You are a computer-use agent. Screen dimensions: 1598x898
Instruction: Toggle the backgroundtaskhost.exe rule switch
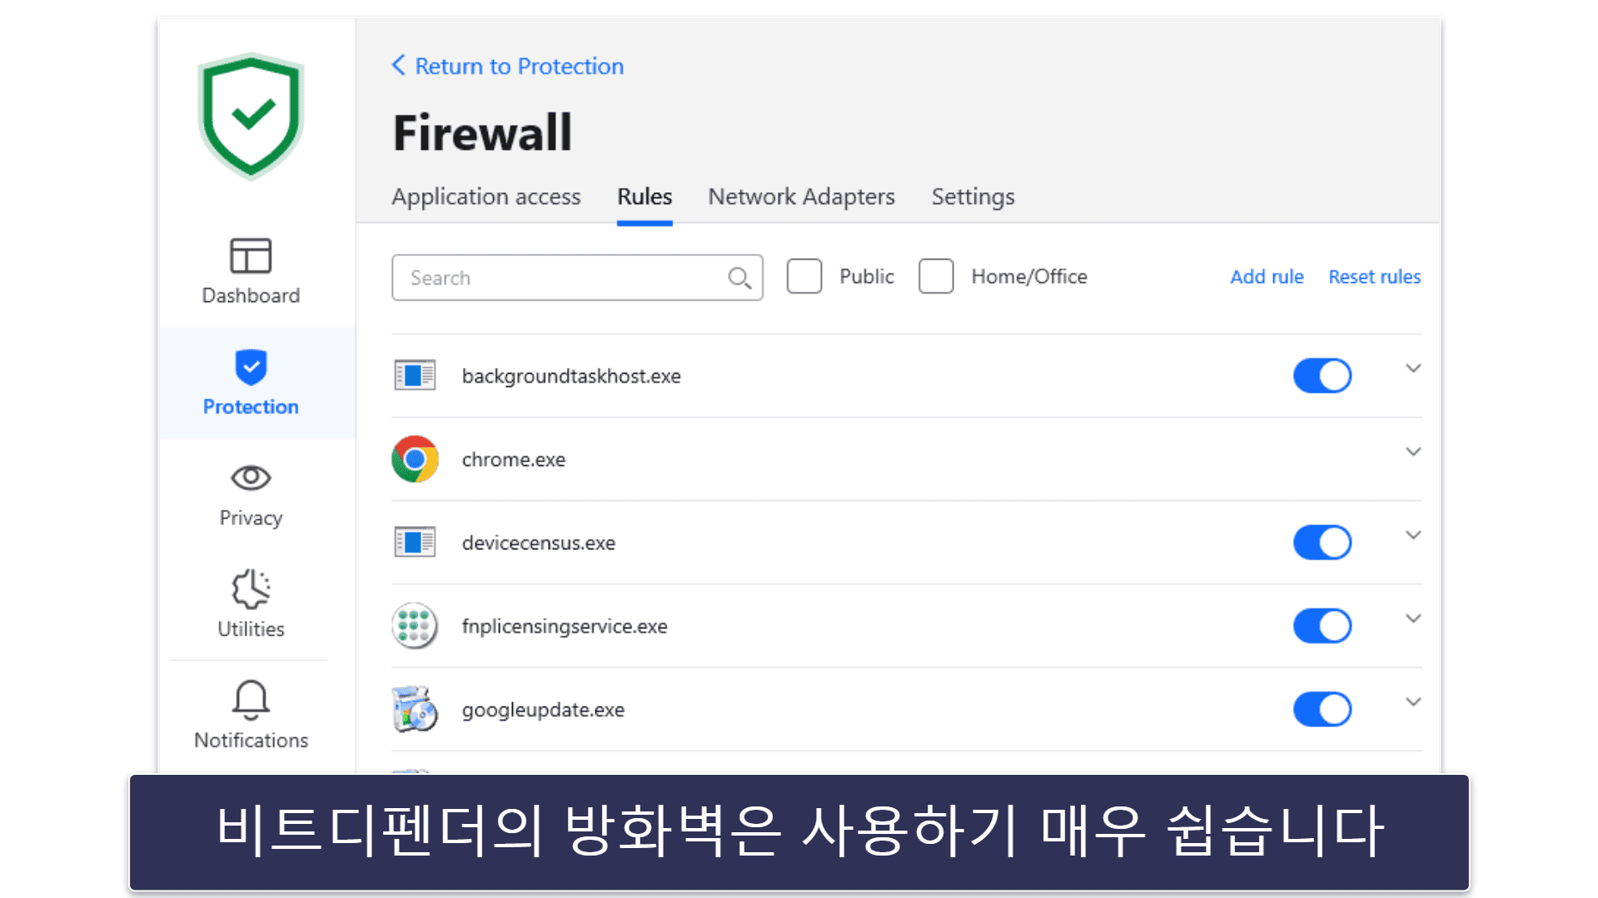(1322, 376)
